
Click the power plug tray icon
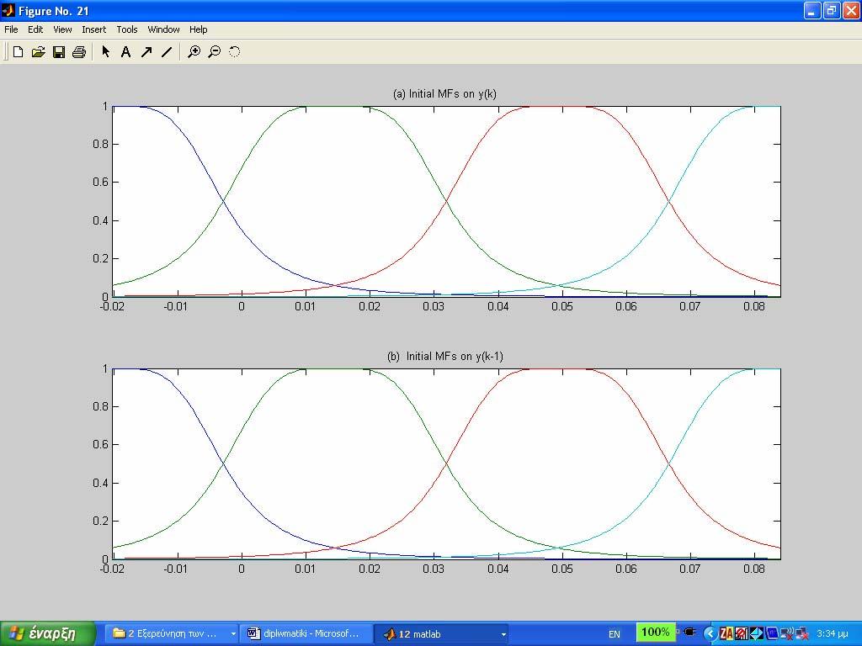(x=689, y=633)
